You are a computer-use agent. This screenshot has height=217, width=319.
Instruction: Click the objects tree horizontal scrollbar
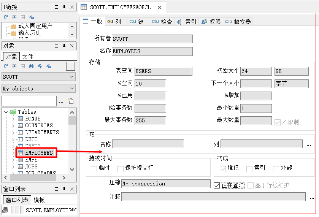click(33, 178)
